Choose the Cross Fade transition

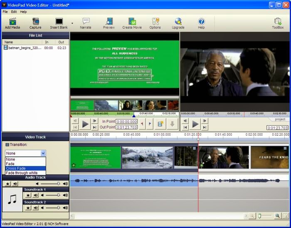point(25,169)
